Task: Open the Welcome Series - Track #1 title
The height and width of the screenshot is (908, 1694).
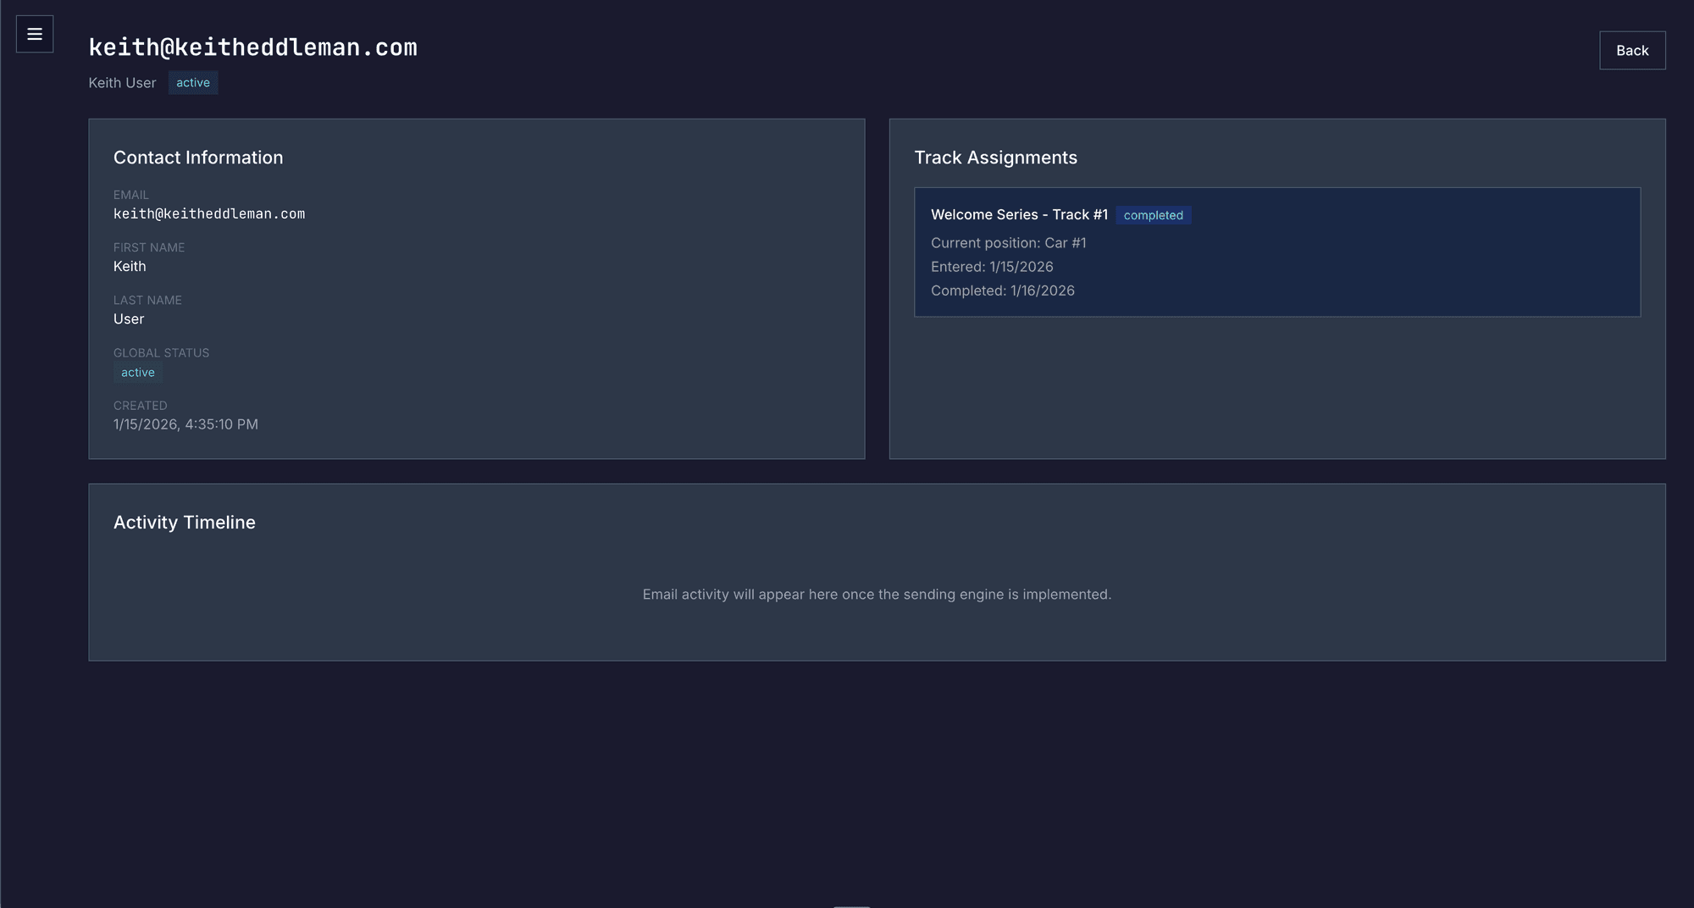Action: (1019, 215)
